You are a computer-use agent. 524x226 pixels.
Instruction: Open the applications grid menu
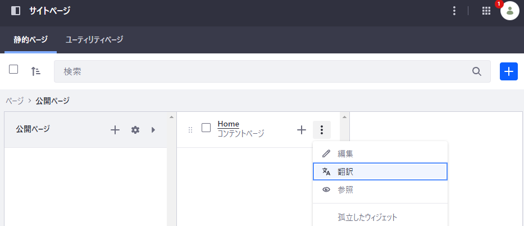click(x=486, y=11)
